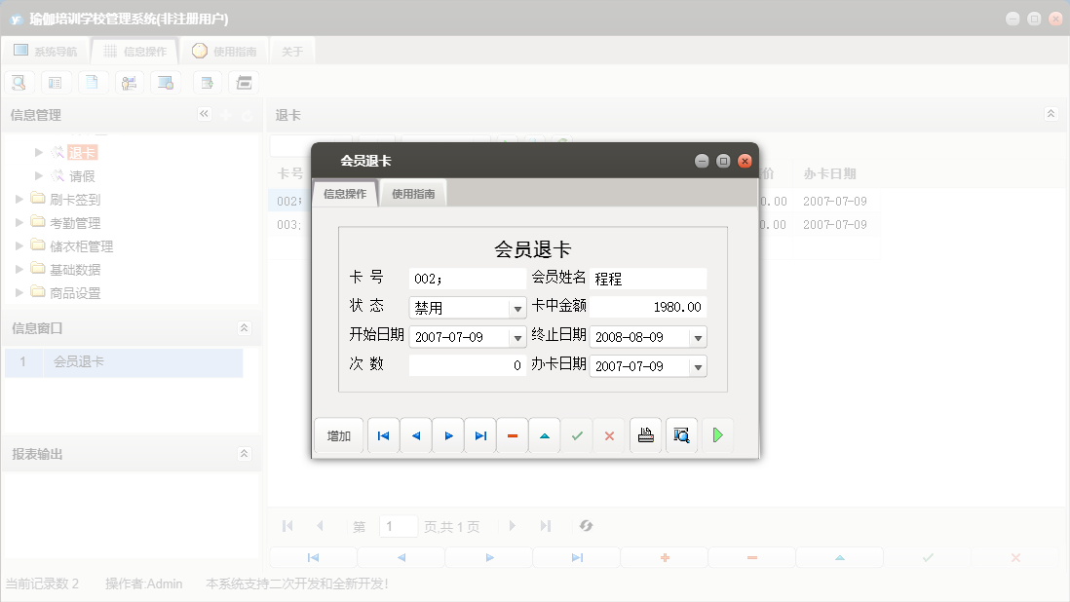This screenshot has height=602, width=1070.
Task: Open the 状态 (status) dropdown in the dialog
Action: pos(517,307)
